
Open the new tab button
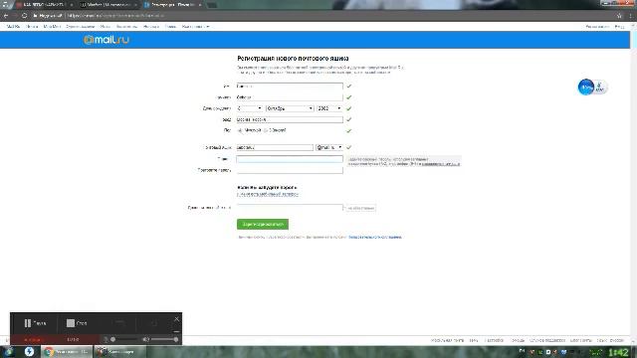[x=212, y=5]
